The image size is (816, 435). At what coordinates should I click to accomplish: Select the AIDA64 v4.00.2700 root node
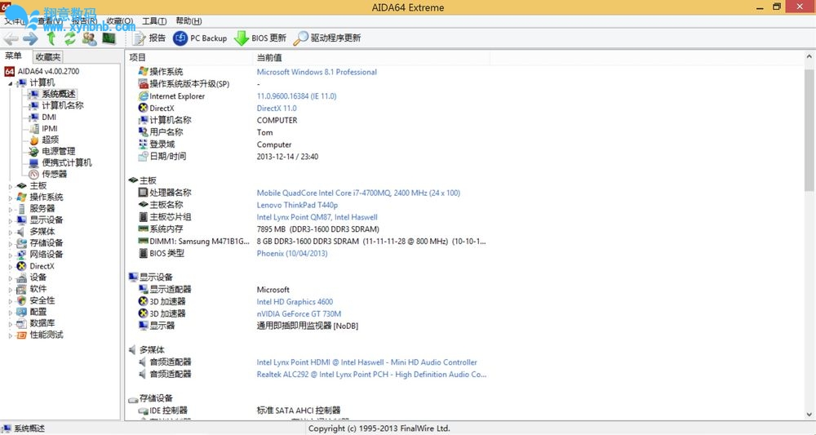42,71
